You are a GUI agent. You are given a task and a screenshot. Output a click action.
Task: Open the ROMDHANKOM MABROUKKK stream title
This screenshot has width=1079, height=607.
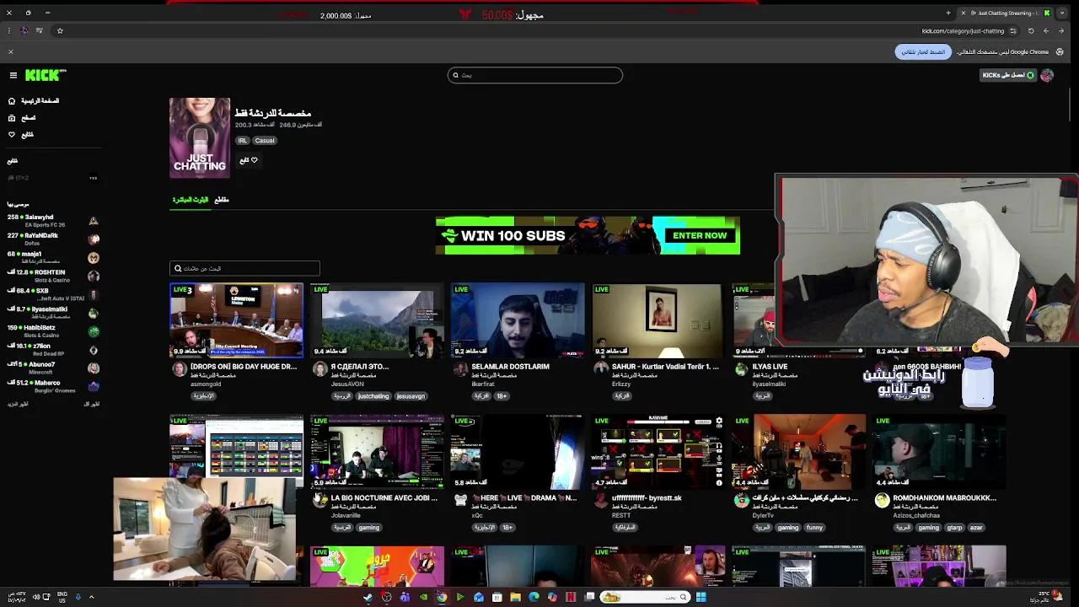click(944, 498)
